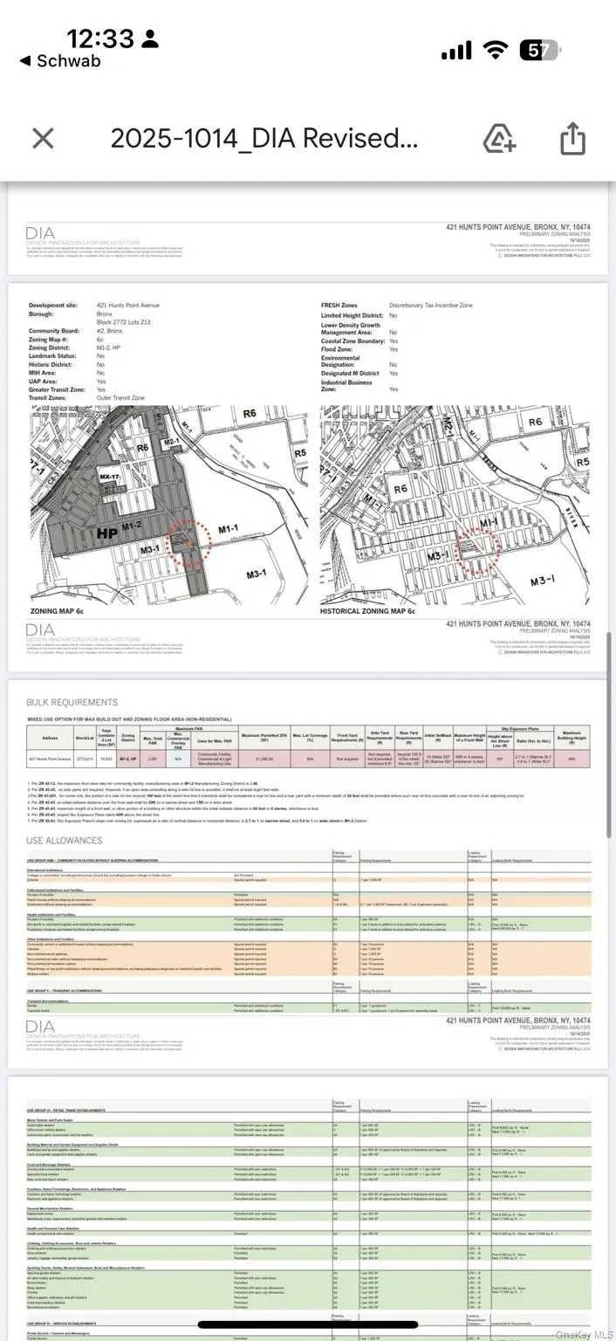Viewport: 616px width, 1341px height.
Task: Select the Use Allowances heading
Action: click(64, 841)
